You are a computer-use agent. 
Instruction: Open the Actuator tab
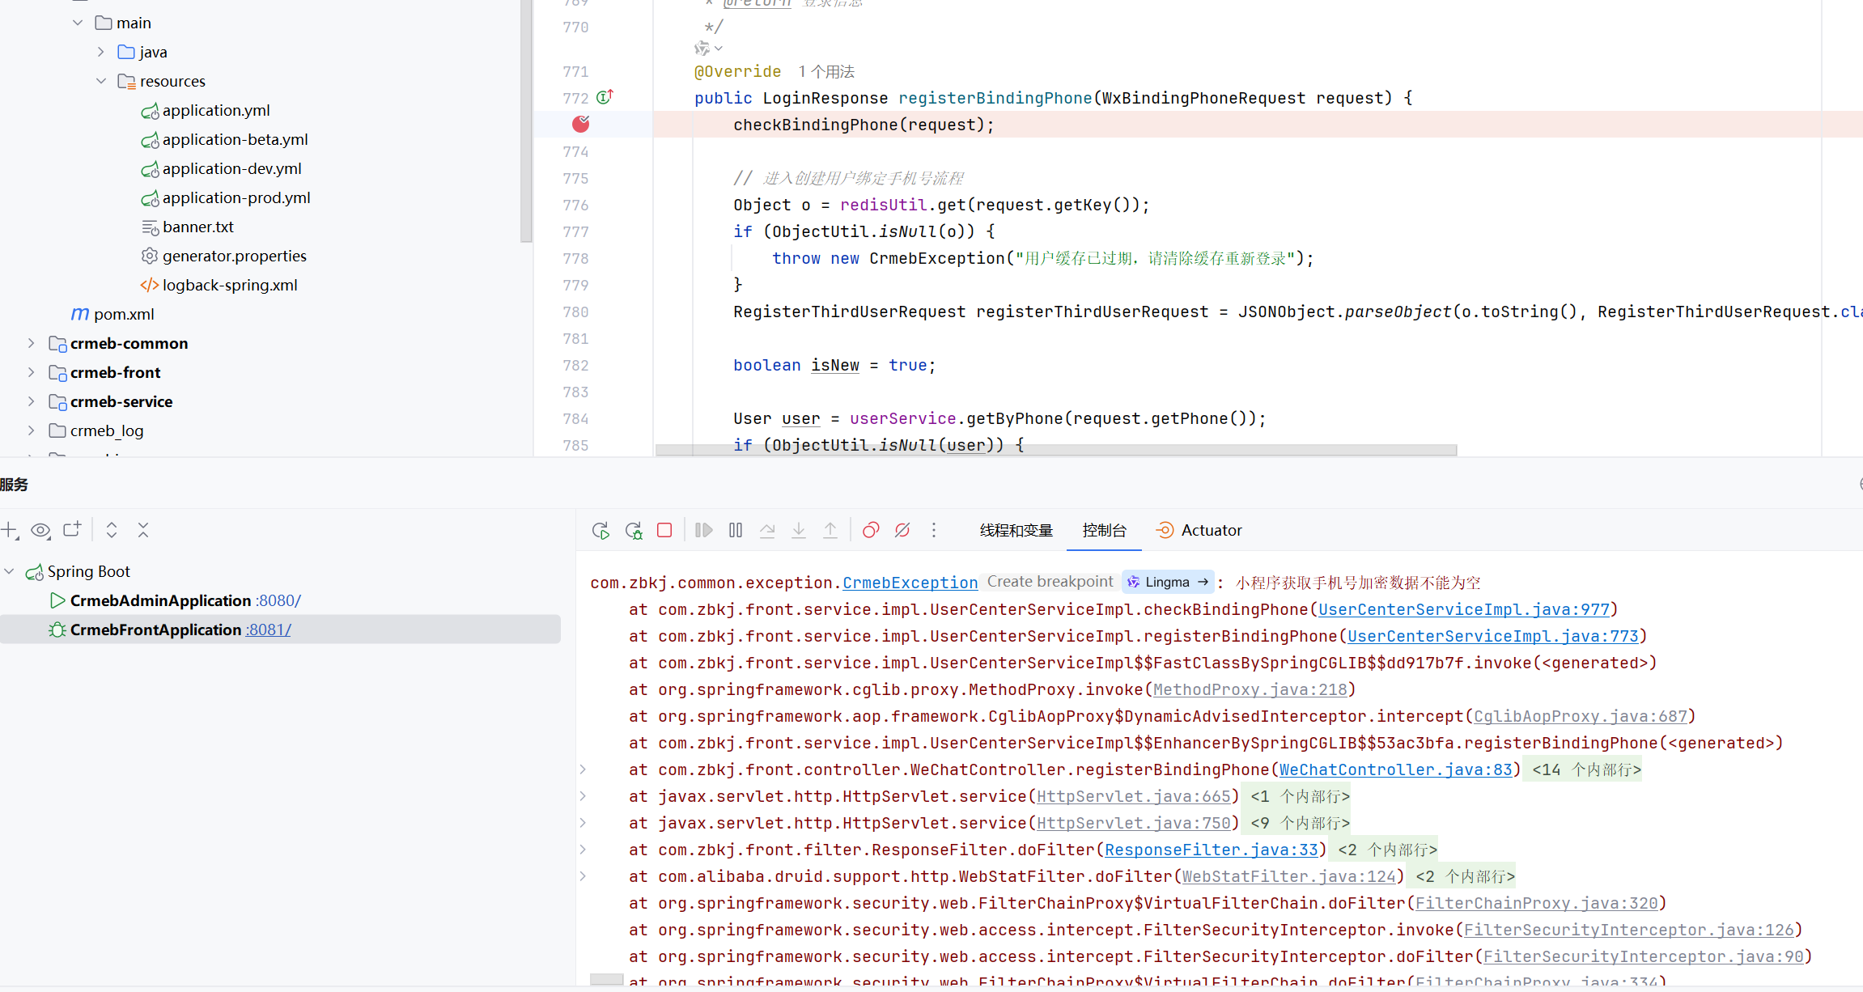(x=1199, y=530)
